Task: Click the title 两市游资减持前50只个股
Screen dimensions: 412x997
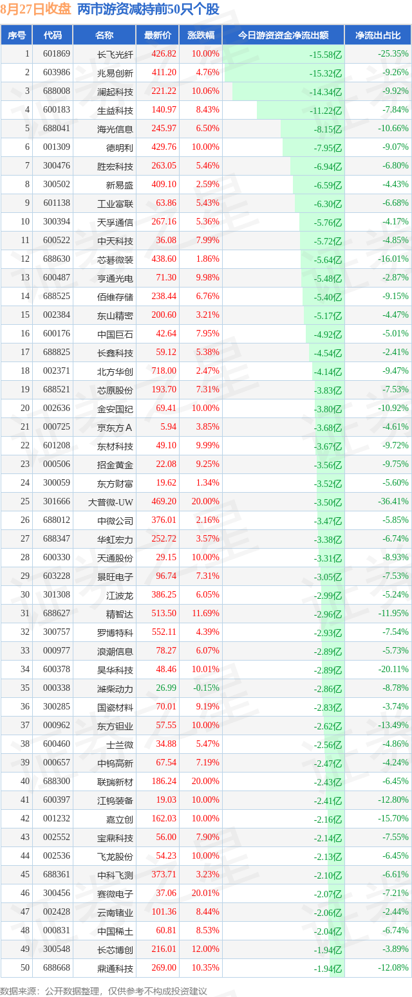Action: click(148, 9)
